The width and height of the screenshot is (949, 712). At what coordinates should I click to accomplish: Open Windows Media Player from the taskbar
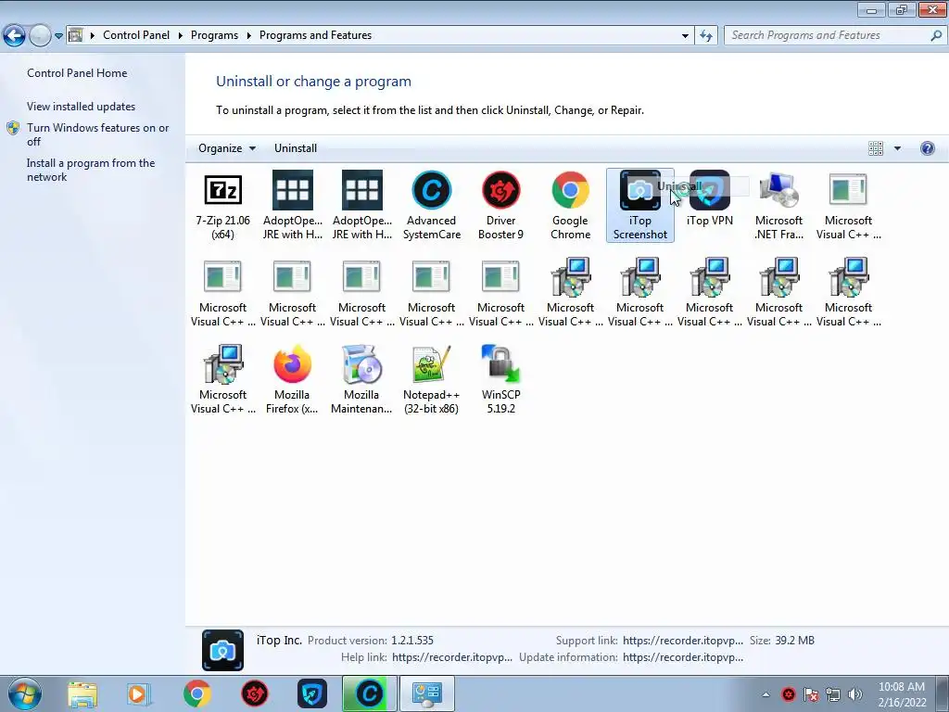click(139, 693)
